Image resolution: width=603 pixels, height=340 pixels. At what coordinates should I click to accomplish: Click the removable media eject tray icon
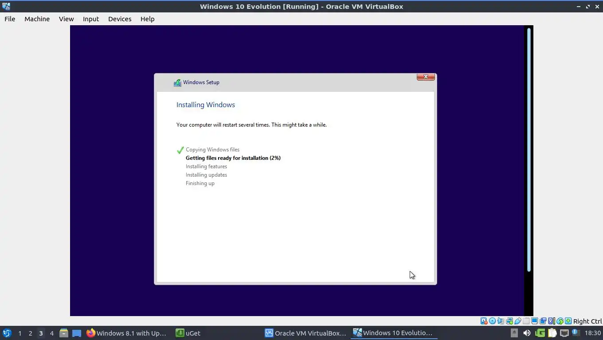click(x=514, y=333)
